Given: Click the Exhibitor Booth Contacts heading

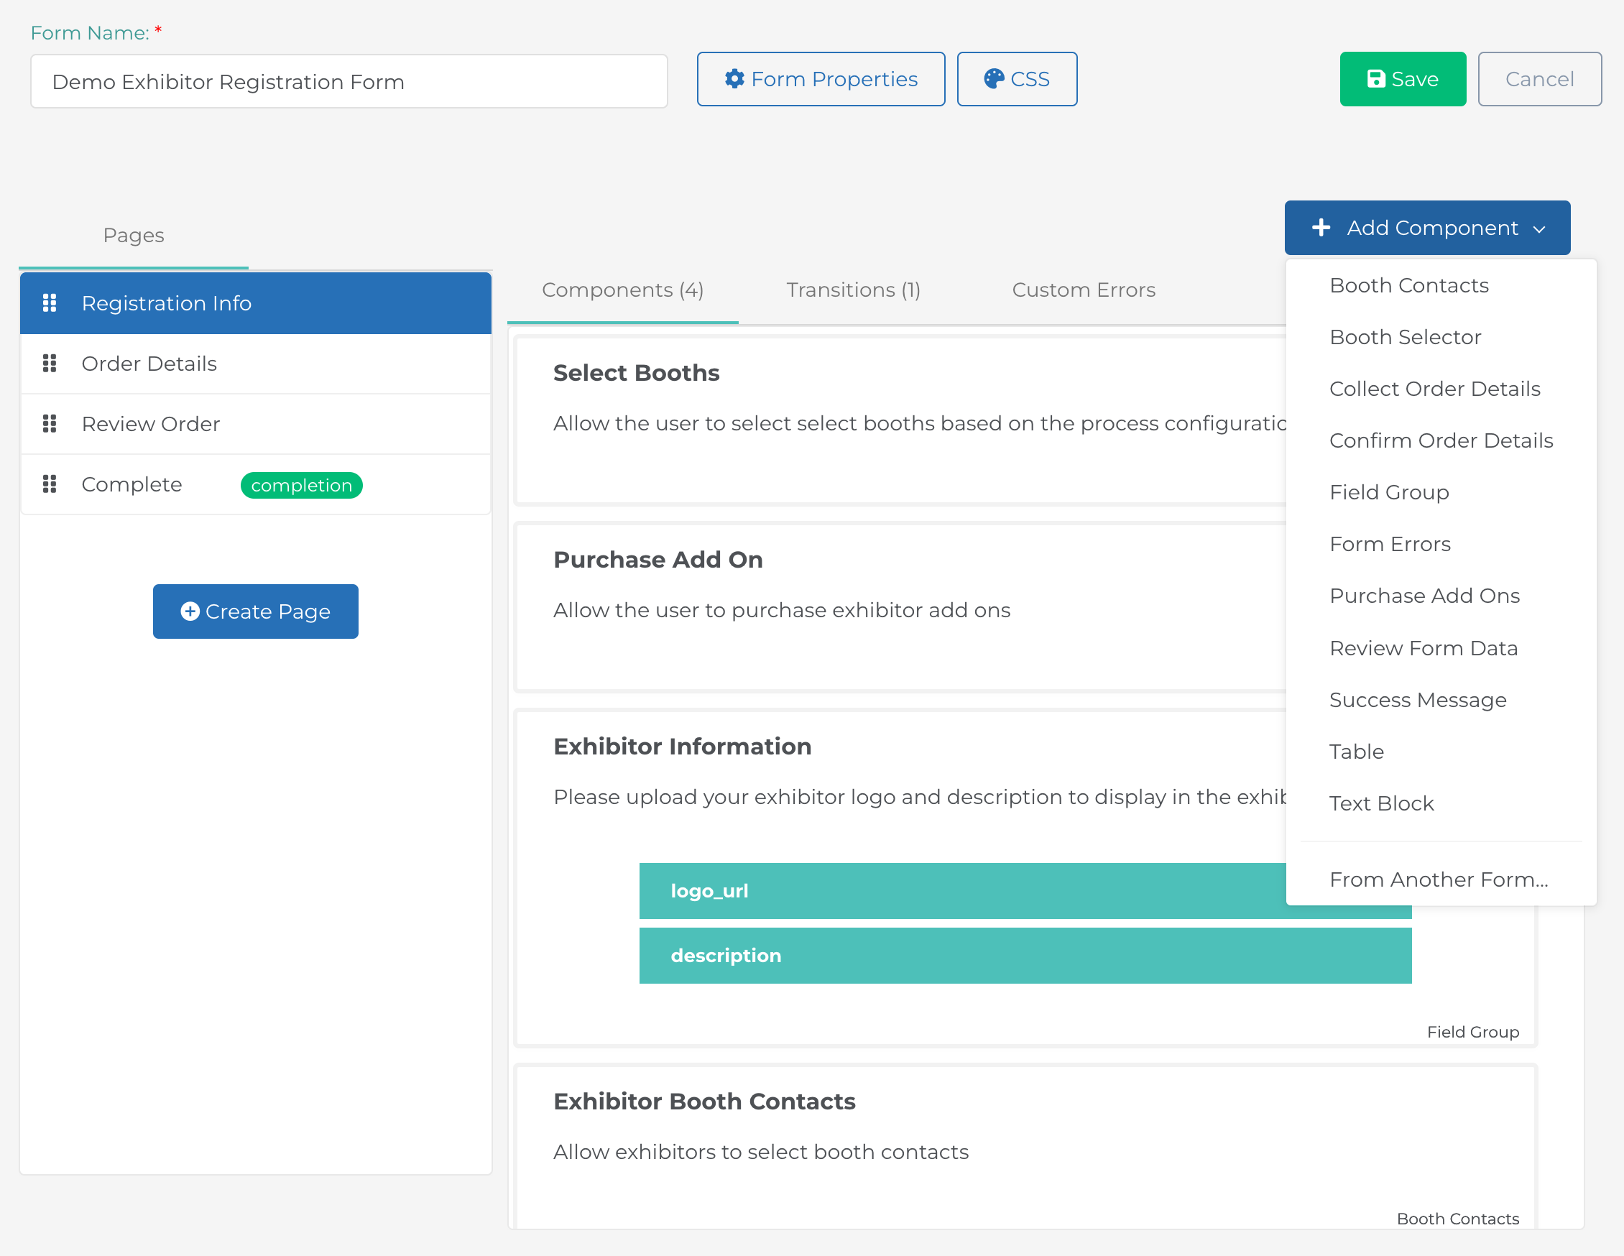Looking at the screenshot, I should [x=704, y=1101].
